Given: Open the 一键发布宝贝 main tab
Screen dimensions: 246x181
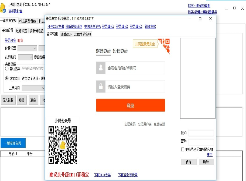Looking at the screenshot, I should [9, 21].
